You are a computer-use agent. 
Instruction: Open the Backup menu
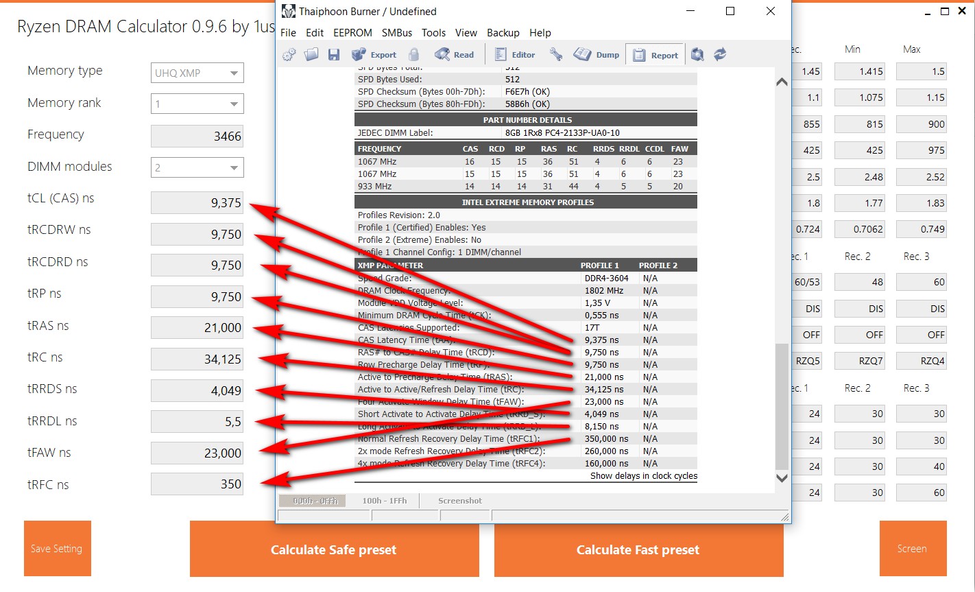point(503,33)
